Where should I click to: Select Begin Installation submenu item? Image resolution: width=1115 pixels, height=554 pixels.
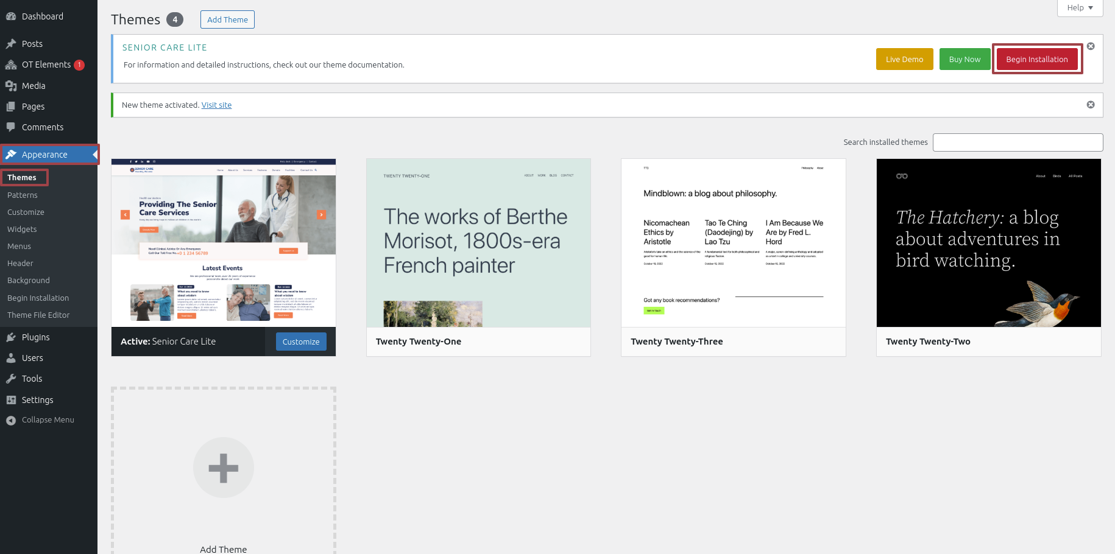click(38, 298)
